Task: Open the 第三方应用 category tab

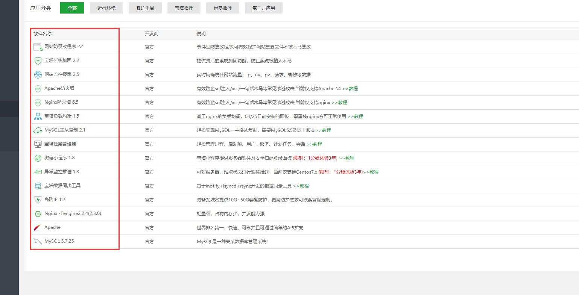Action: [x=264, y=8]
